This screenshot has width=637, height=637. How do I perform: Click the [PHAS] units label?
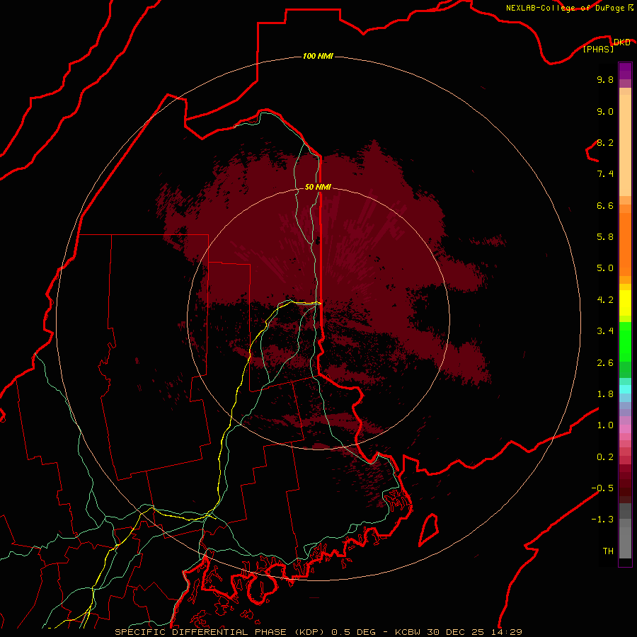tap(598, 49)
